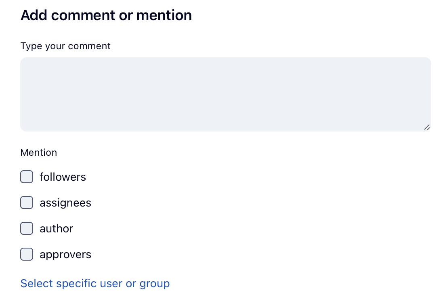Click the Add comment or mention heading
The width and height of the screenshot is (445, 305).
coord(106,15)
